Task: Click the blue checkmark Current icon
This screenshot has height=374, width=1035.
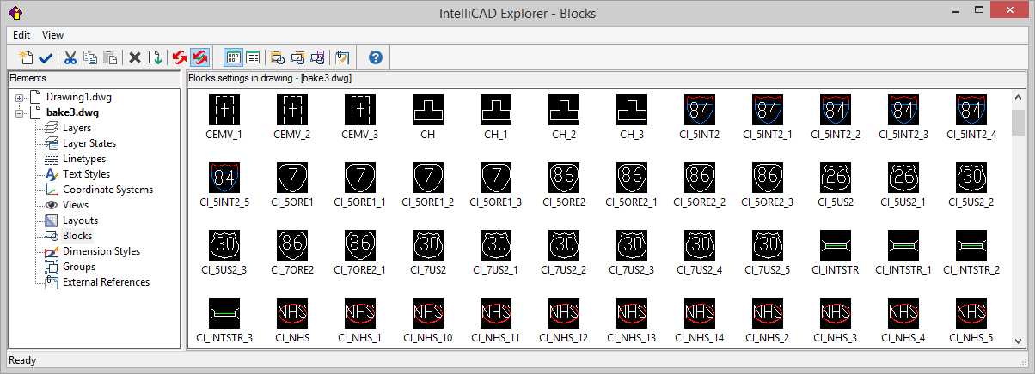Action: click(46, 57)
